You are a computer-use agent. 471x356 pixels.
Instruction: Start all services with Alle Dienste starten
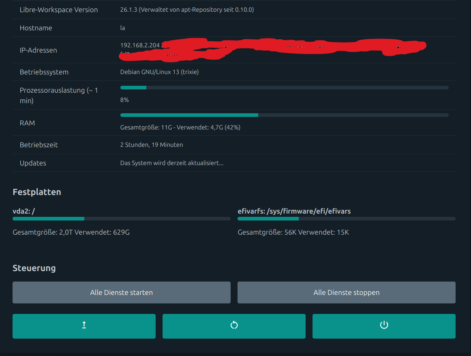[121, 292]
